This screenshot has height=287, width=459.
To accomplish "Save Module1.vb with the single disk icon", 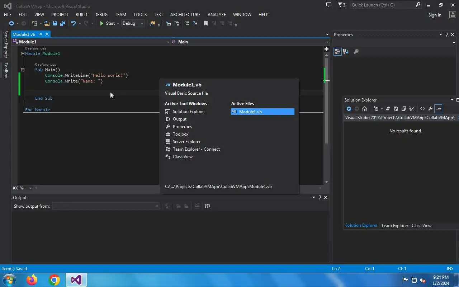I will pyautogui.click(x=55, y=23).
